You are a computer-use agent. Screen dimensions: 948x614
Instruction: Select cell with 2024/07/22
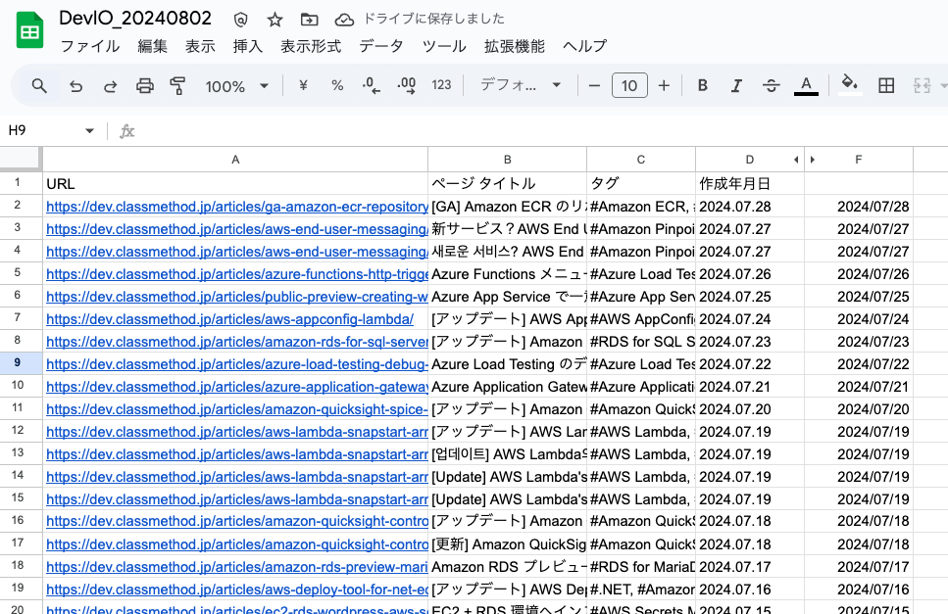pos(859,364)
